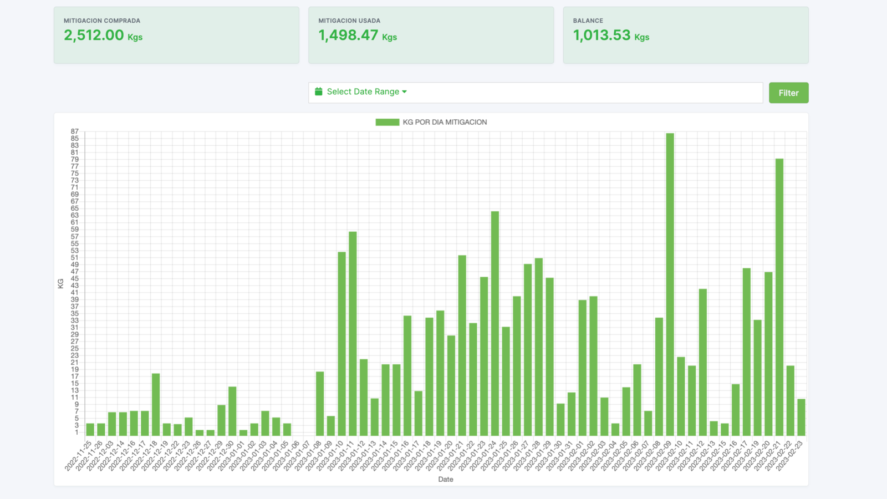Viewport: 887px width, 499px height.
Task: Select the bar for 2023-02-21
Action: (779, 297)
